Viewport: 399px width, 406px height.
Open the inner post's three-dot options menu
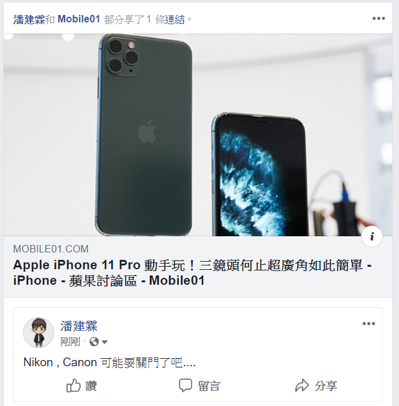click(x=369, y=323)
